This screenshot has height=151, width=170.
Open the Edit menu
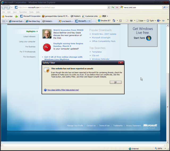9,12
